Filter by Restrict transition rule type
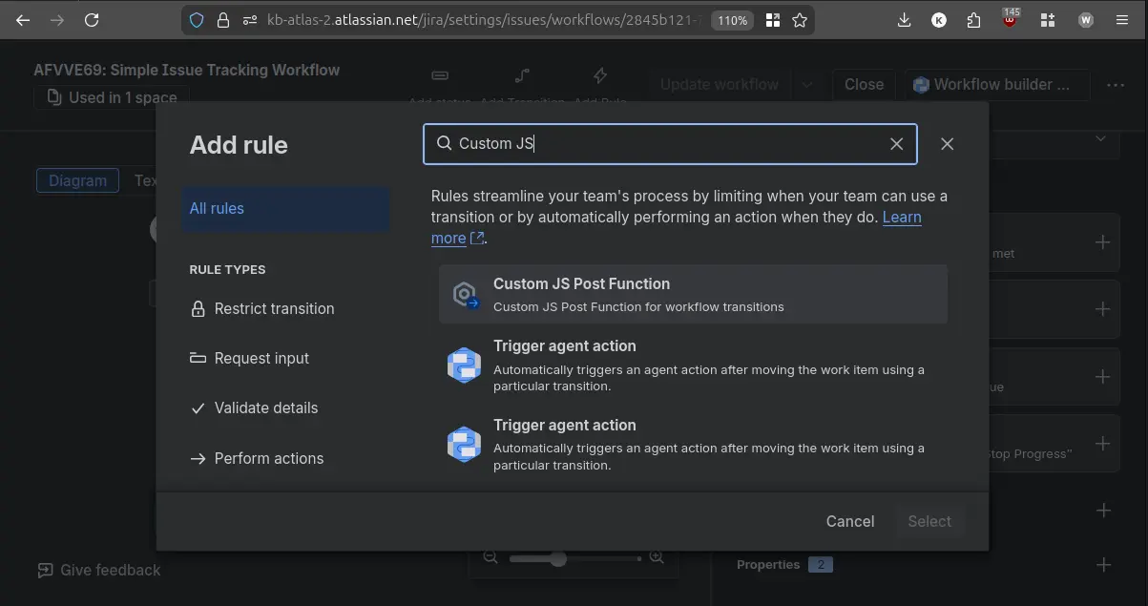Image resolution: width=1148 pixels, height=606 pixels. point(274,309)
